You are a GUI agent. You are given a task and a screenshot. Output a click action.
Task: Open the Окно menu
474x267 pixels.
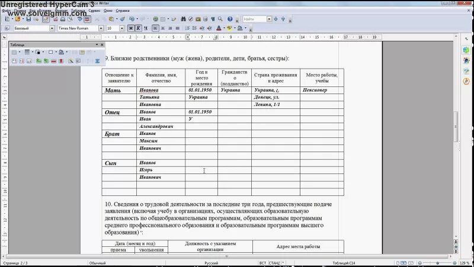pos(108,11)
